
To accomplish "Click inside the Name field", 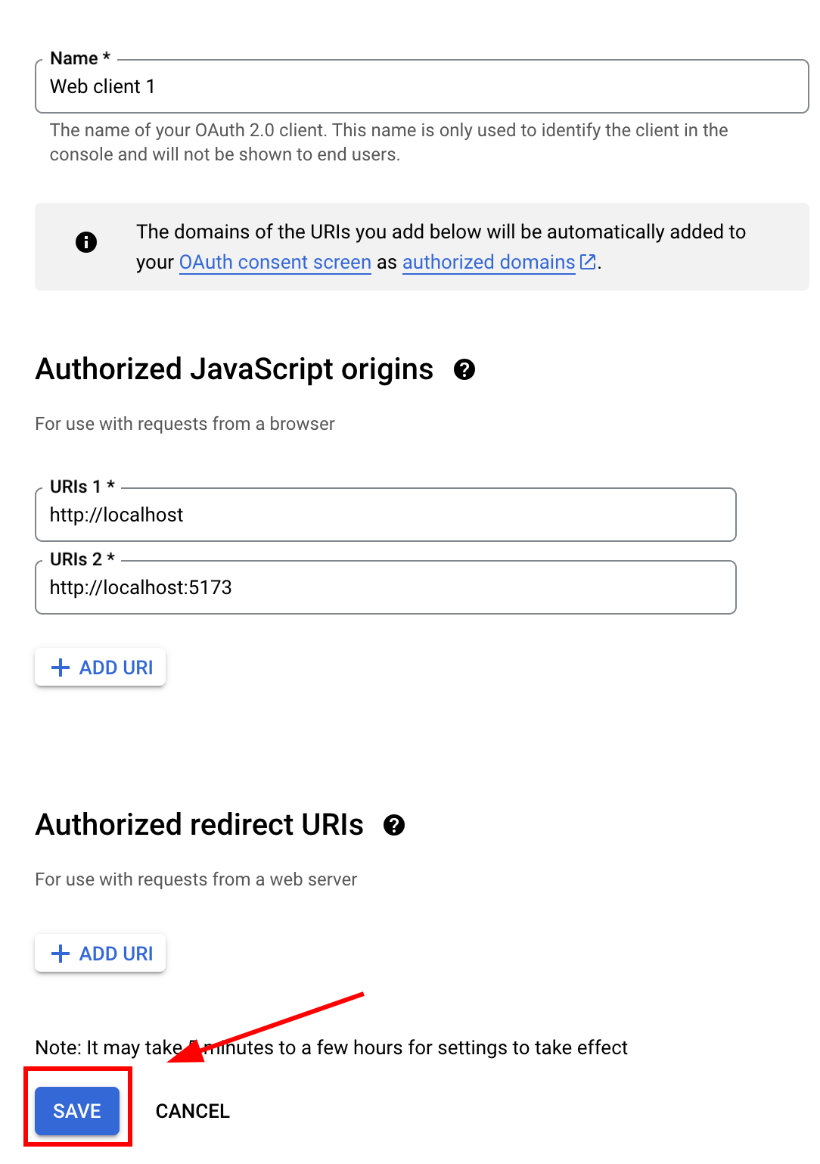I will (x=303, y=86).
